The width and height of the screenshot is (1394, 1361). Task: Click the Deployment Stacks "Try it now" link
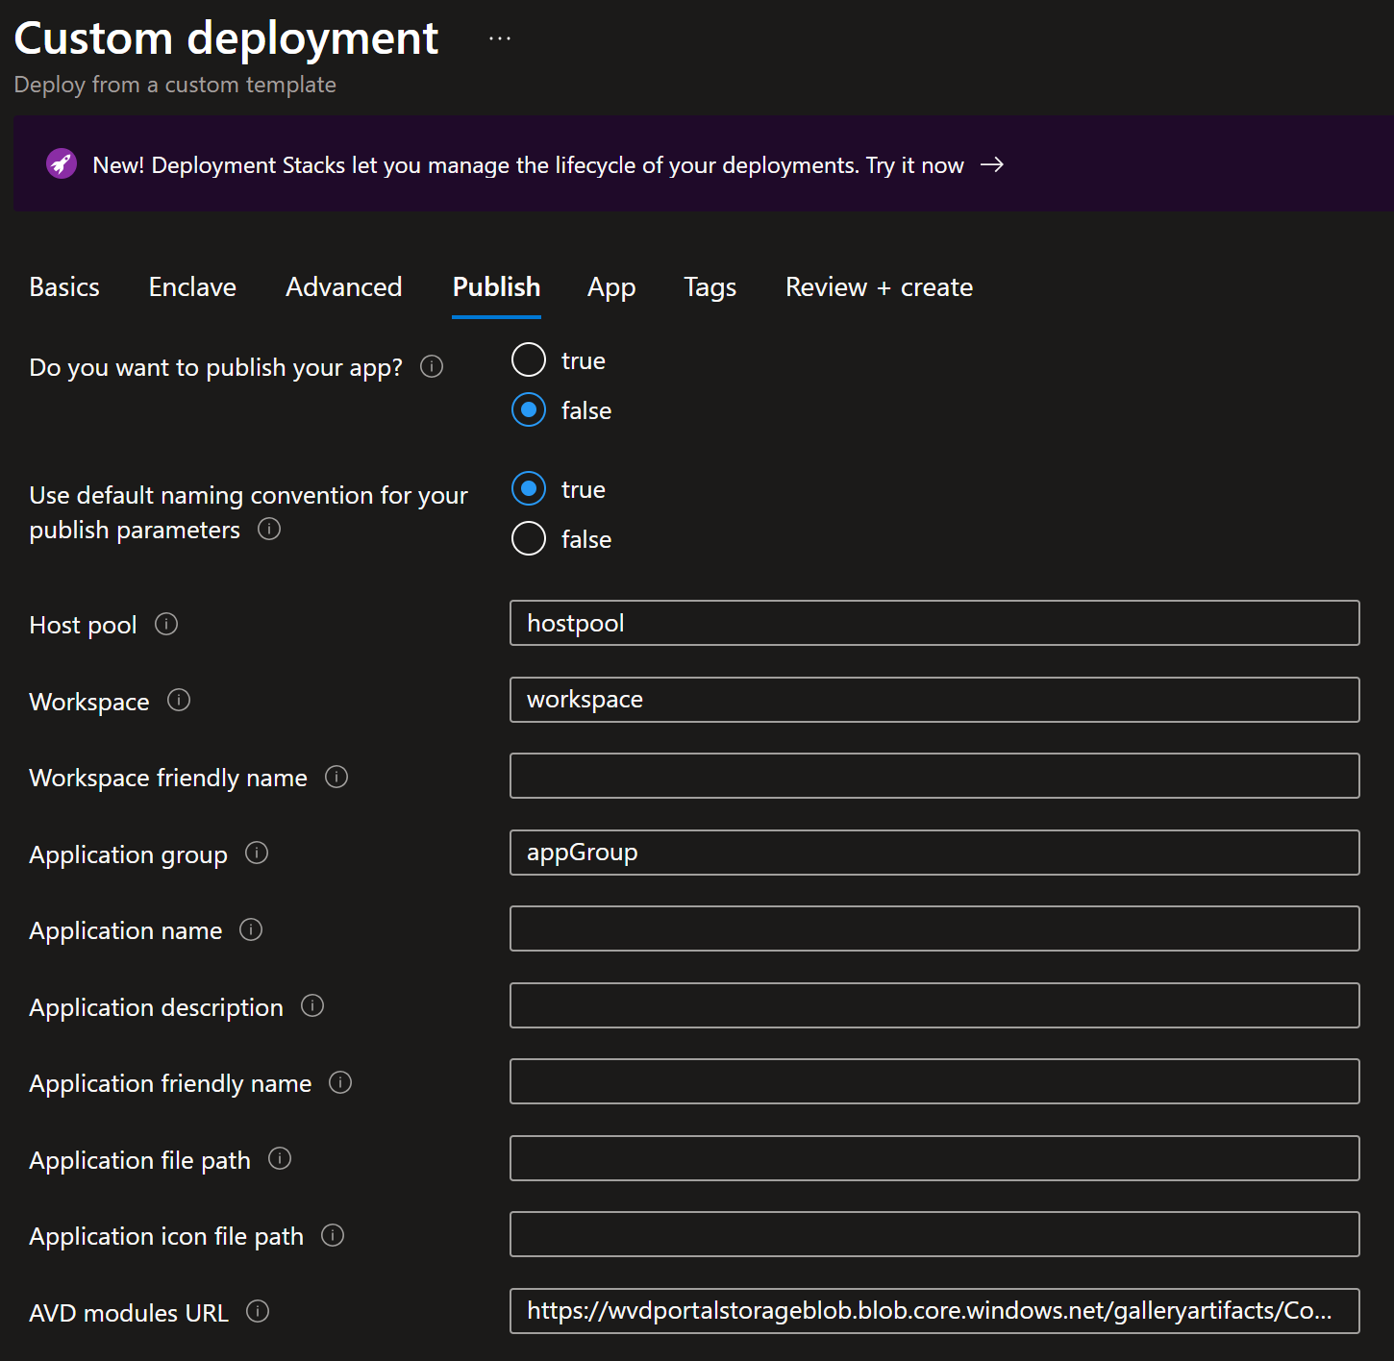coord(914,165)
